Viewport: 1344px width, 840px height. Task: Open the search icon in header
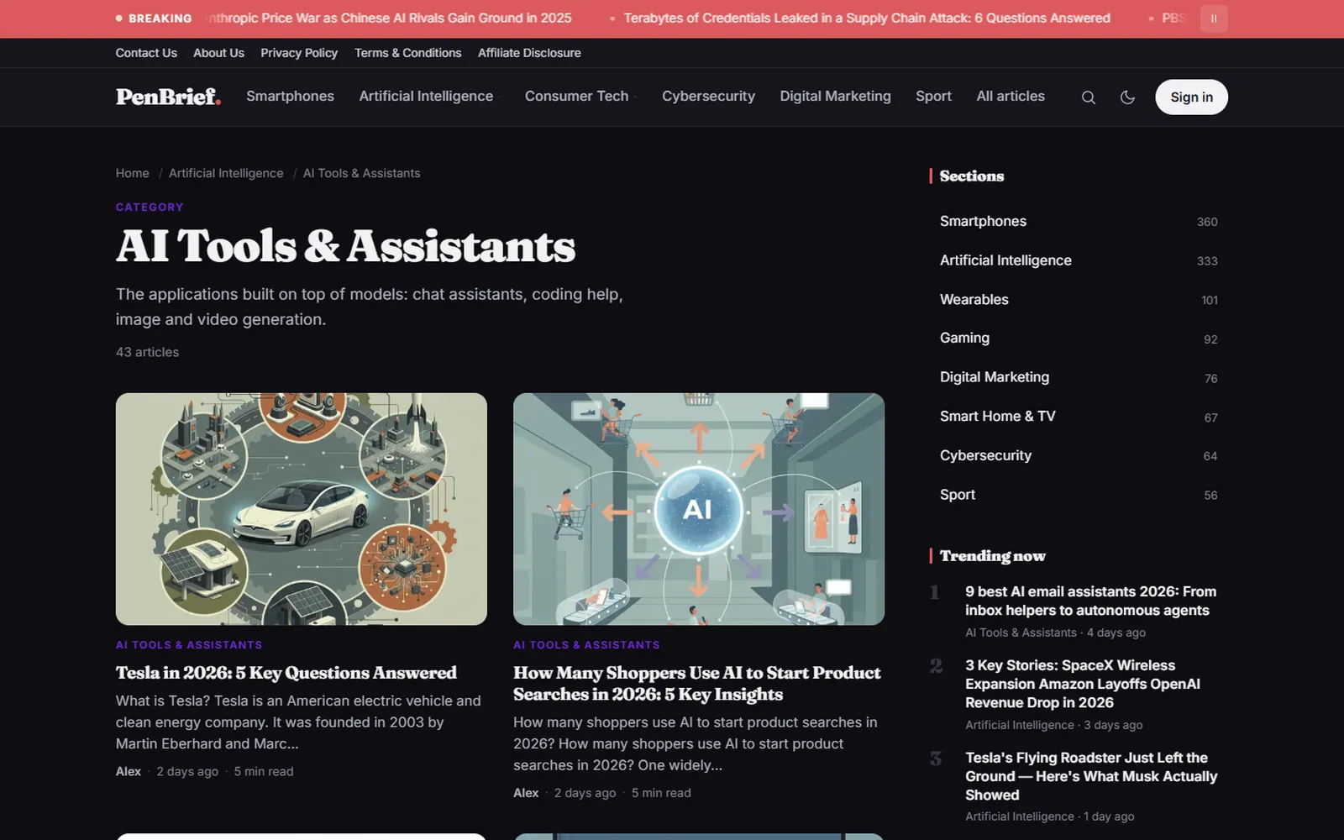(x=1088, y=97)
